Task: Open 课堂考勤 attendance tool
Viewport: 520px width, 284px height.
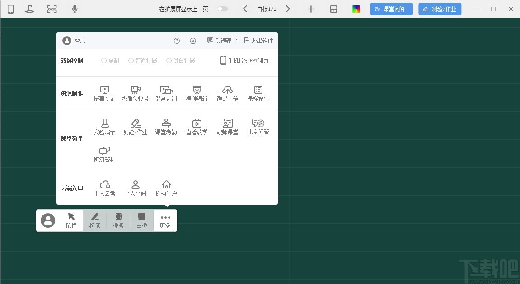Action: [x=166, y=126]
